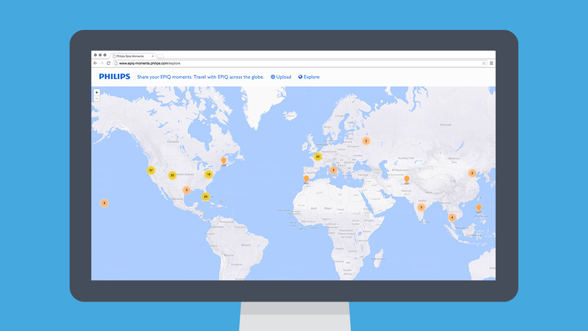
Task: Bookmark the page with the star icon
Action: tap(484, 63)
